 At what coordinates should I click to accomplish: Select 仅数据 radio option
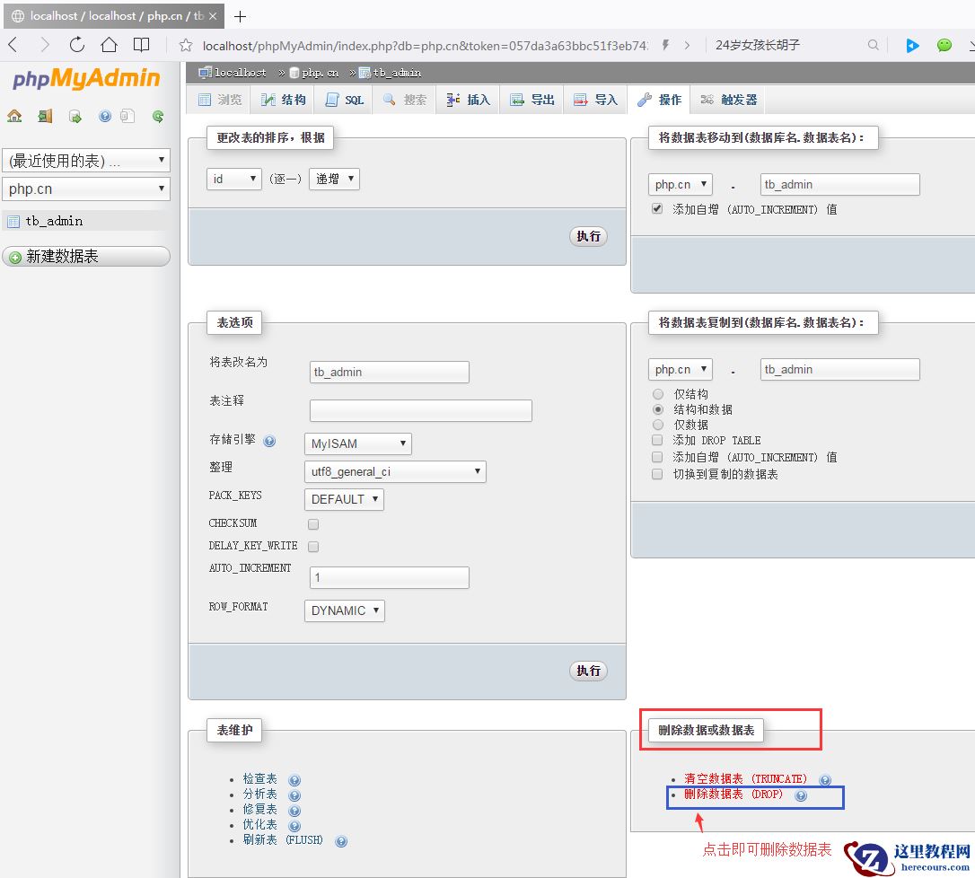point(658,425)
